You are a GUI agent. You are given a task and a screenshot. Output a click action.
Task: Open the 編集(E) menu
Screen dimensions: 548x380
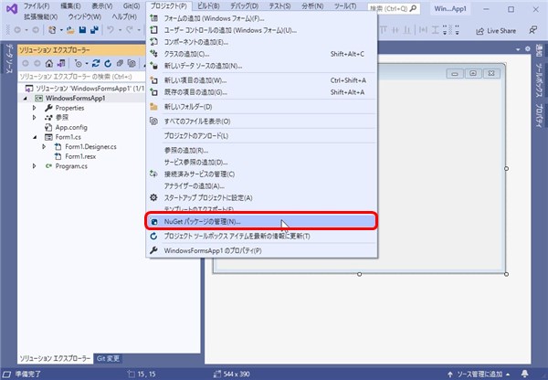(x=70, y=6)
